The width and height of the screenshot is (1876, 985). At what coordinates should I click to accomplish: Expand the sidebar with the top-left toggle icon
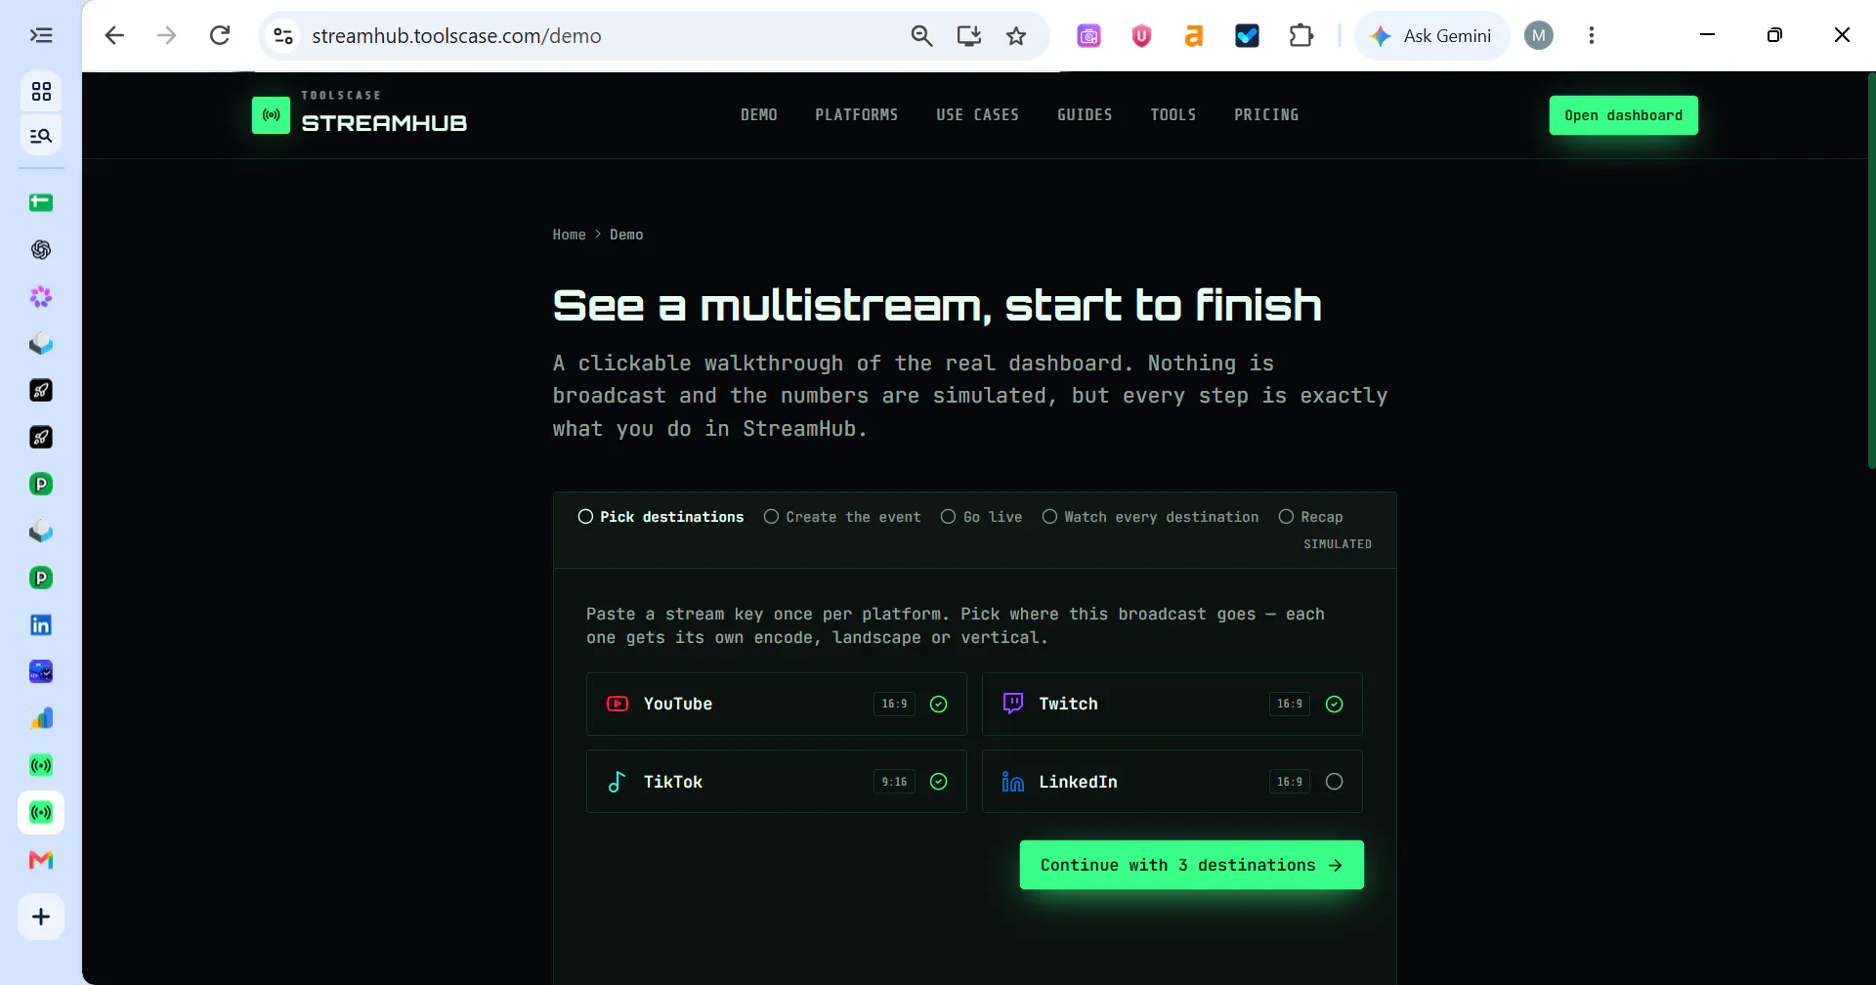pyautogui.click(x=41, y=36)
